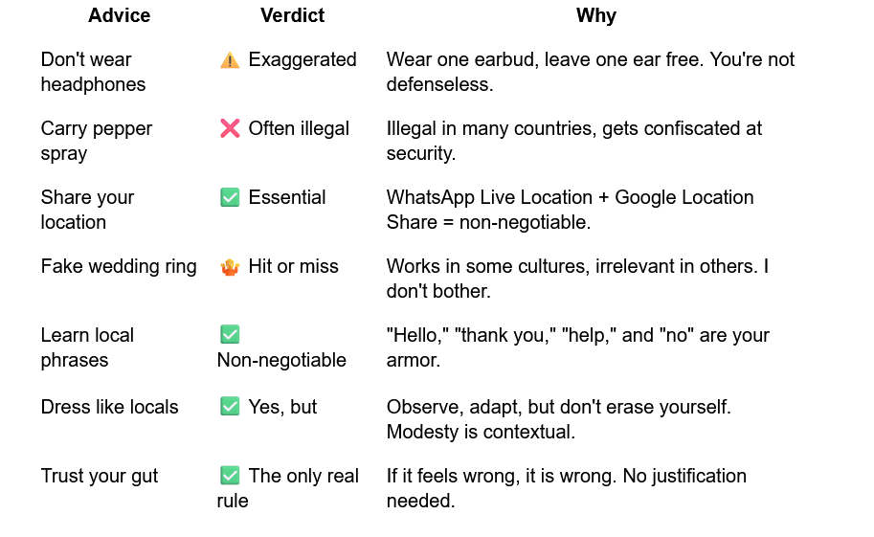874x537 pixels.
Task: Click the green checkmark above Non-negotiable
Action: 230,335
